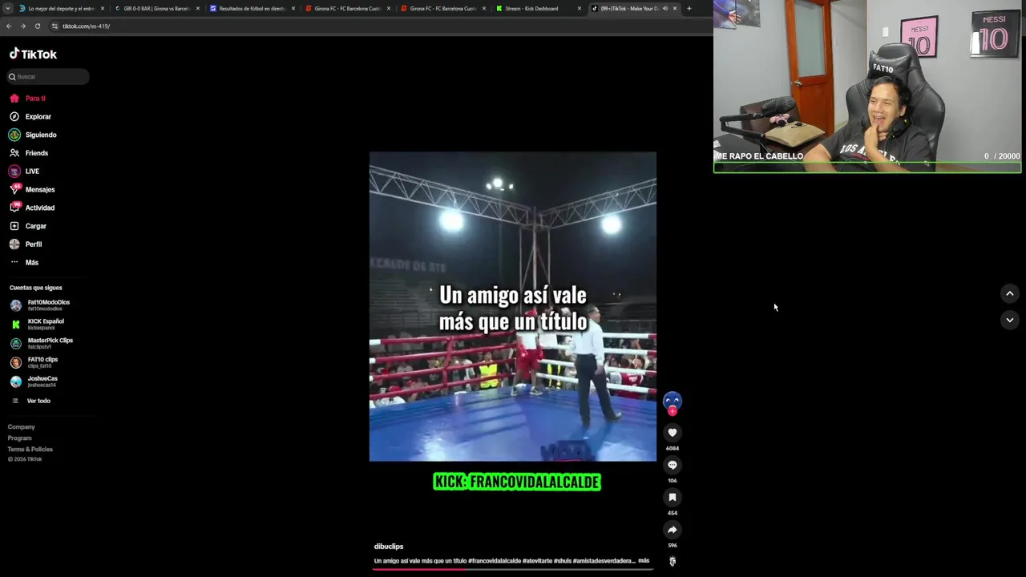Switch to Stream - Kick Dashboard tab

[539, 9]
